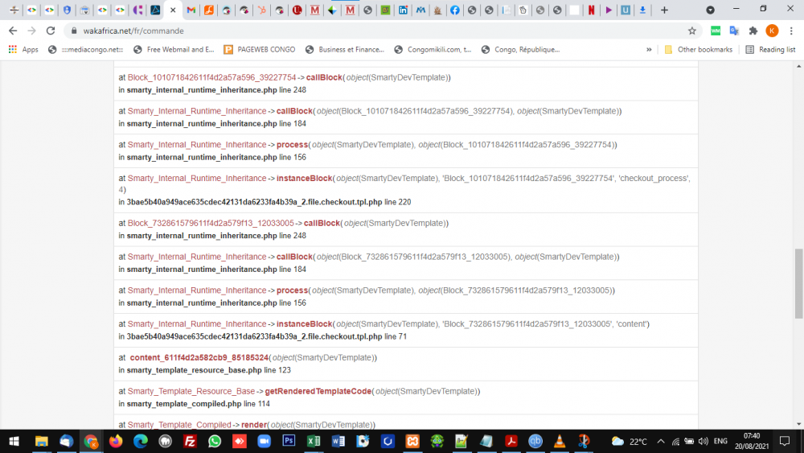Switch to the LinkedIn tab
The image size is (804, 453).
click(x=403, y=10)
